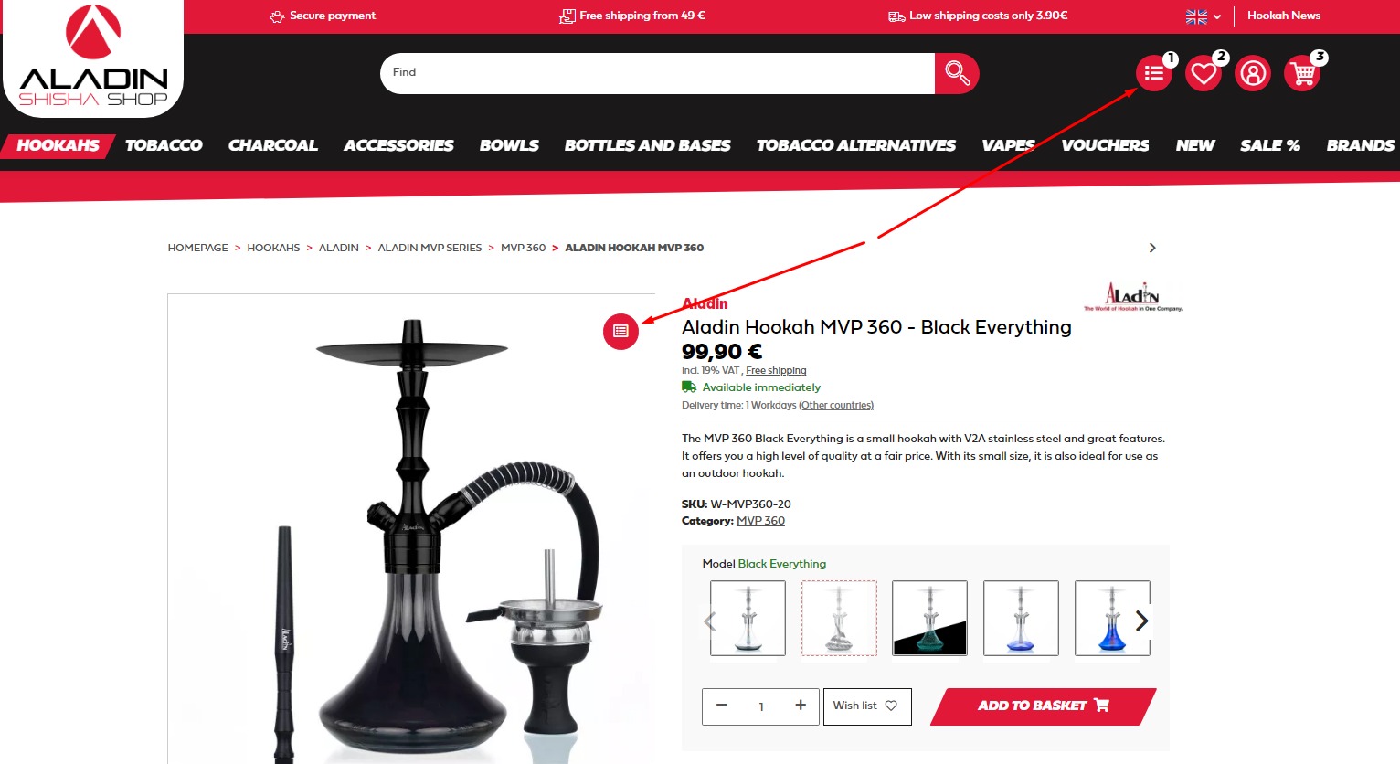The height and width of the screenshot is (764, 1400).
Task: Click the Aladin Shisha Shop logo
Action: 92,58
